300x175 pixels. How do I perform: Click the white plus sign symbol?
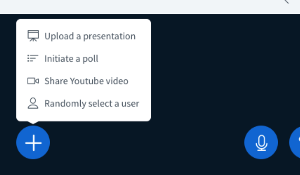click(x=33, y=143)
